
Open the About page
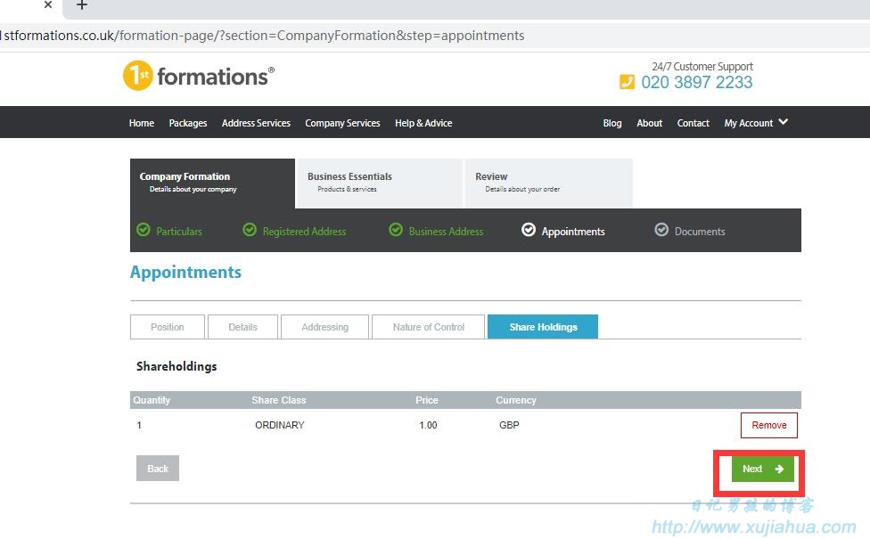[x=649, y=123]
